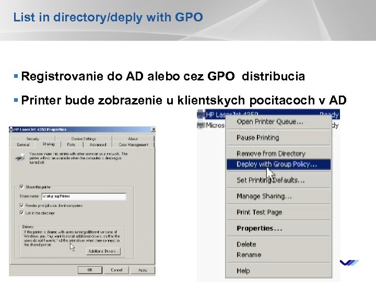This screenshot has width=376, height=282.
Task: Click the Apply button
Action: 143,270
